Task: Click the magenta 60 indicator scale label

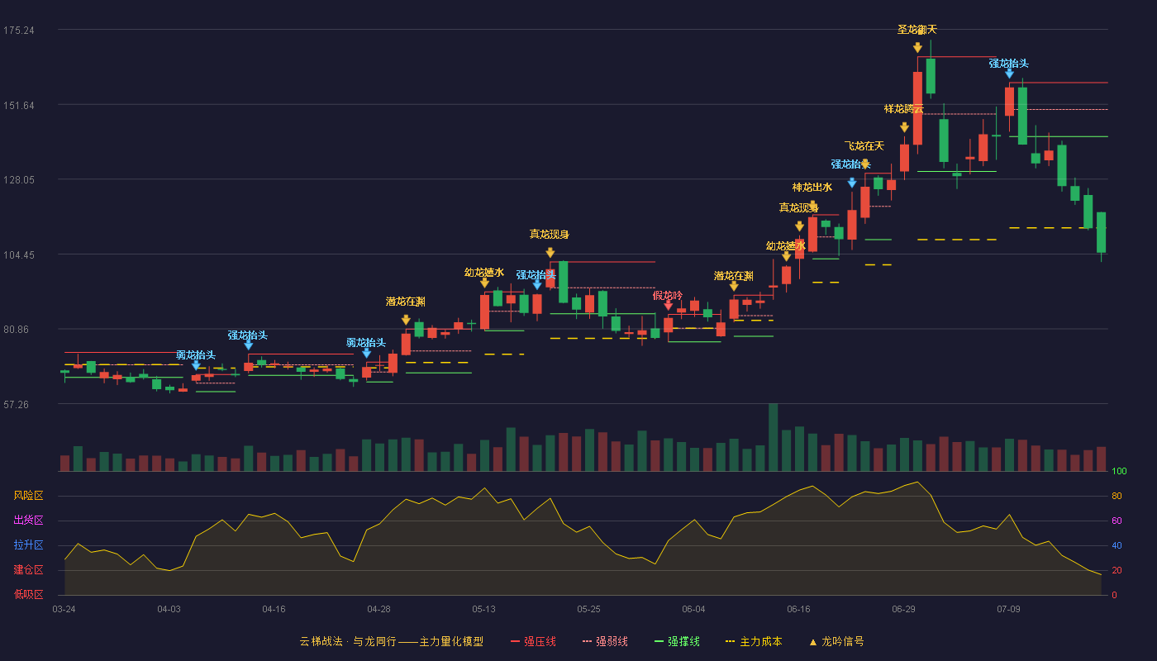Action: point(1117,521)
